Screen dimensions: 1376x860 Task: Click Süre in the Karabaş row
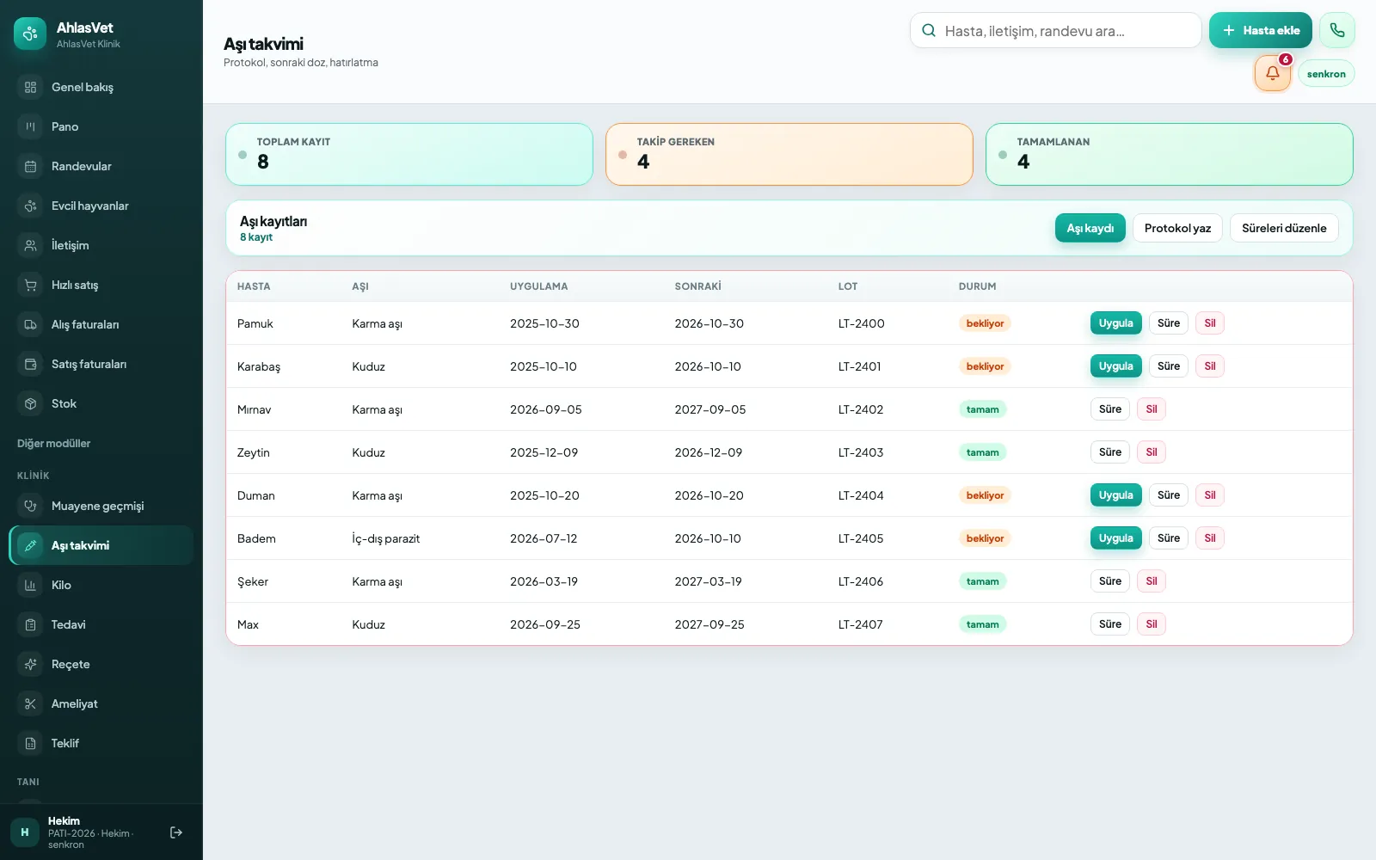point(1169,366)
